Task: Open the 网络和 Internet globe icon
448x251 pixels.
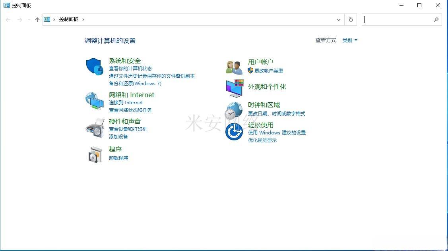Action: point(95,101)
